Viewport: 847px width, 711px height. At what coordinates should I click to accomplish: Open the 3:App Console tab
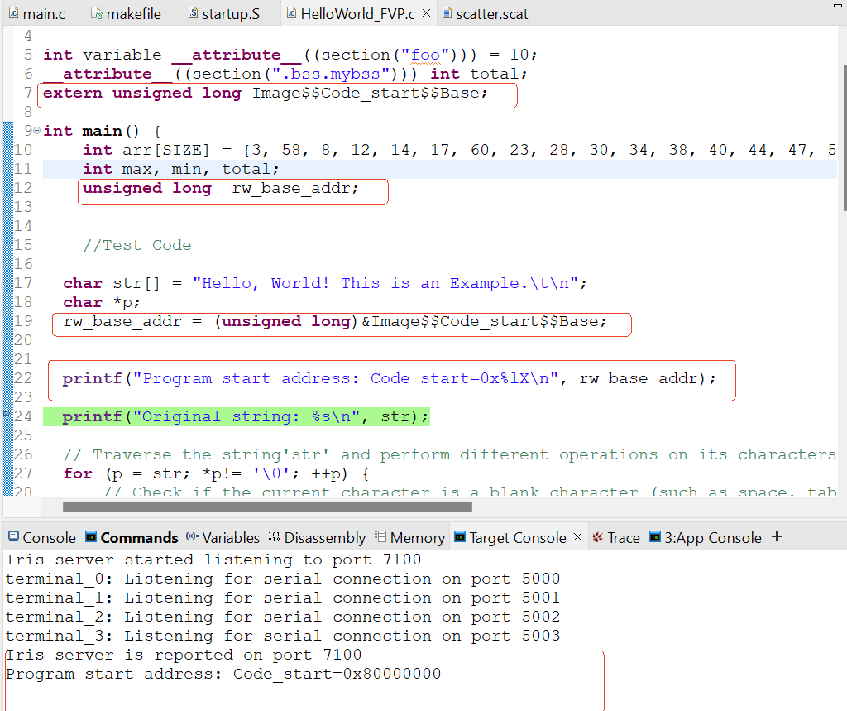[712, 538]
